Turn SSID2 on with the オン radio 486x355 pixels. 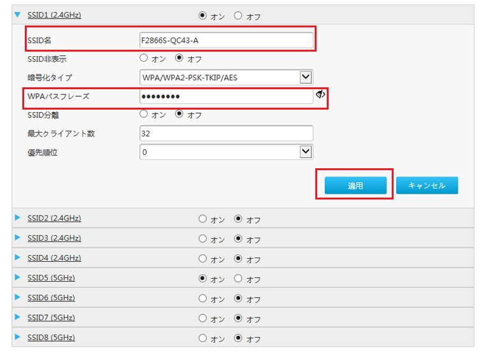(x=203, y=219)
